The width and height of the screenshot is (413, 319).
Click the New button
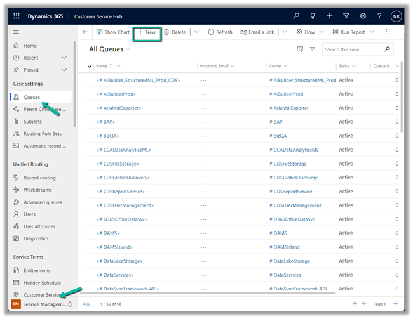point(147,32)
